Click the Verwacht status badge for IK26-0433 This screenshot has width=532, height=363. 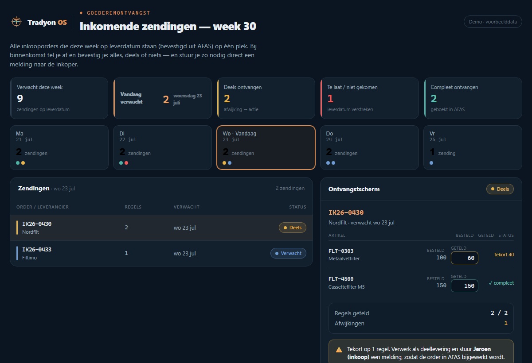click(x=288, y=253)
